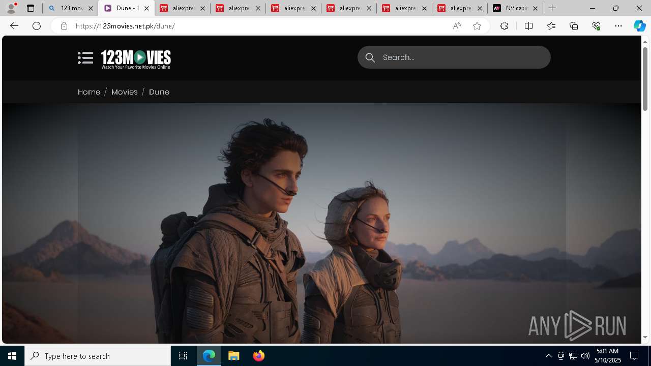The image size is (651, 366).
Task: Show hidden system tray icons
Action: [x=549, y=356]
